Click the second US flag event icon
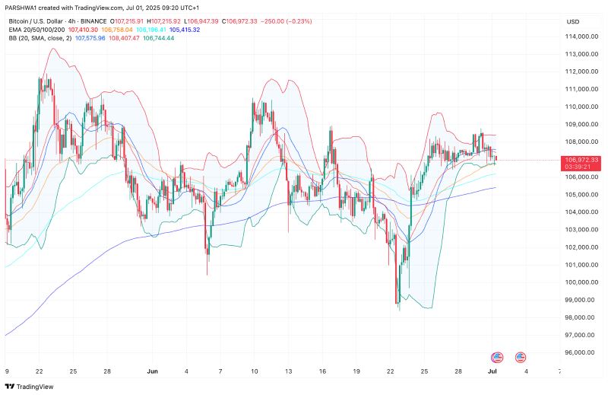The image size is (608, 395). click(x=521, y=357)
